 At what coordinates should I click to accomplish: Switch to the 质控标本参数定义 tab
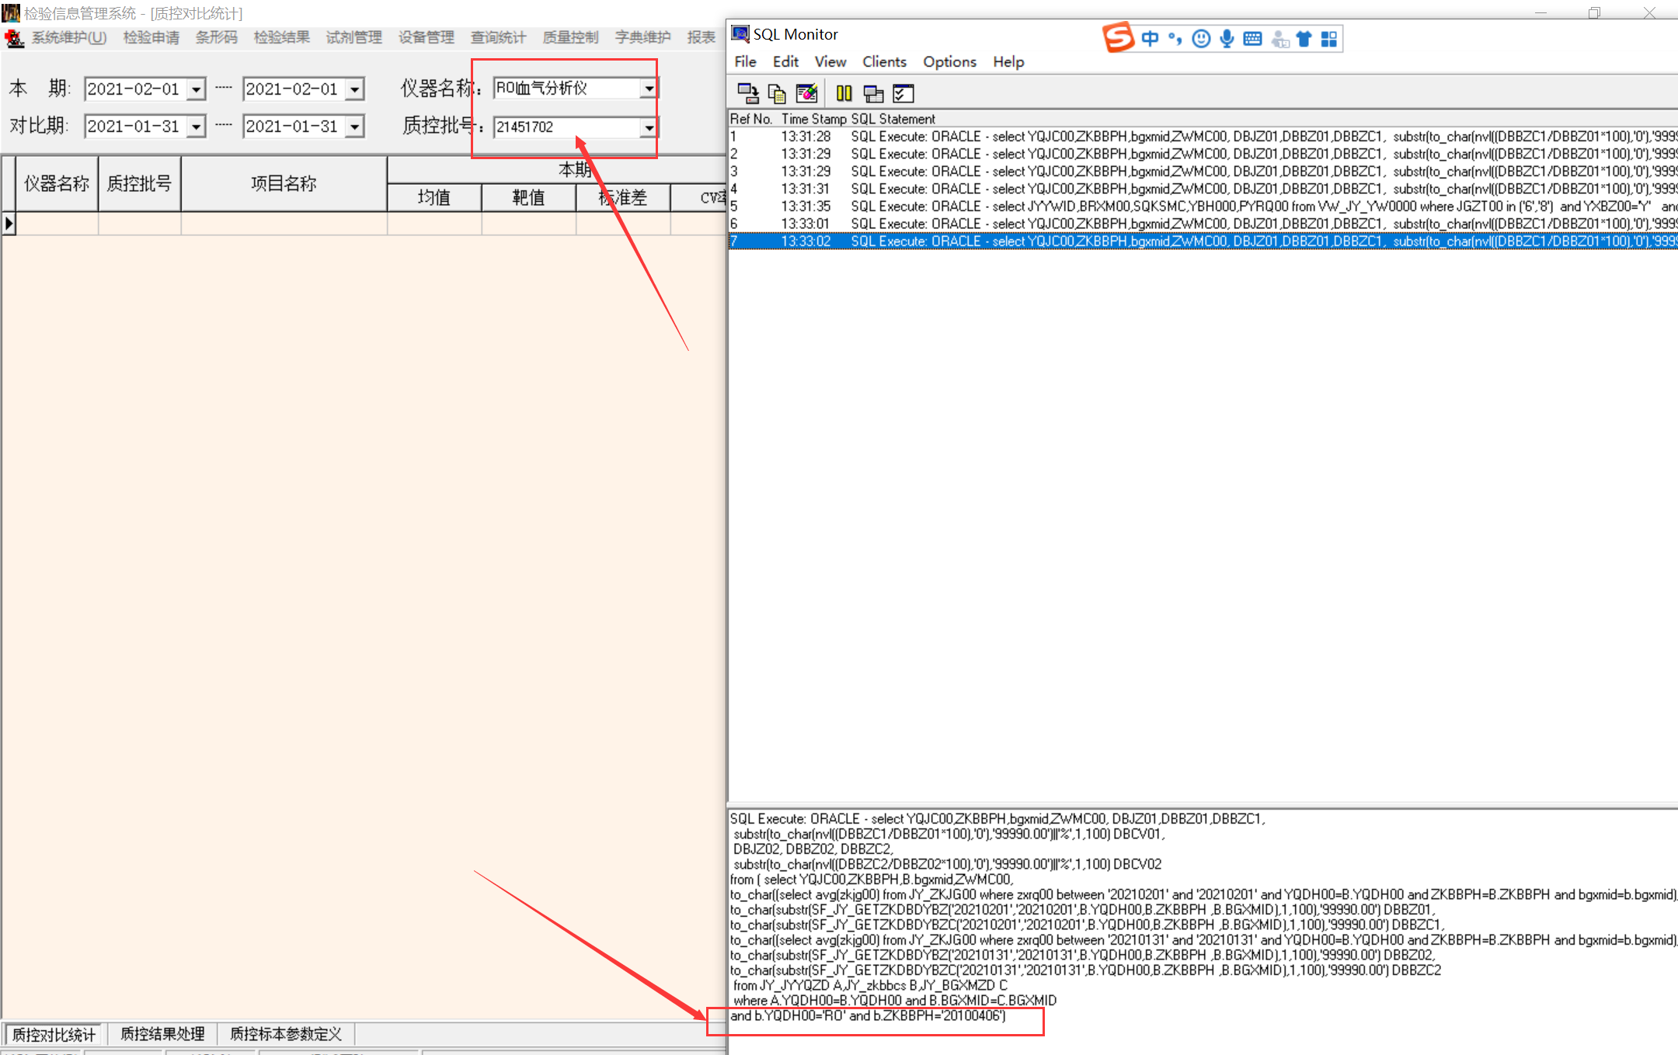pos(285,1034)
